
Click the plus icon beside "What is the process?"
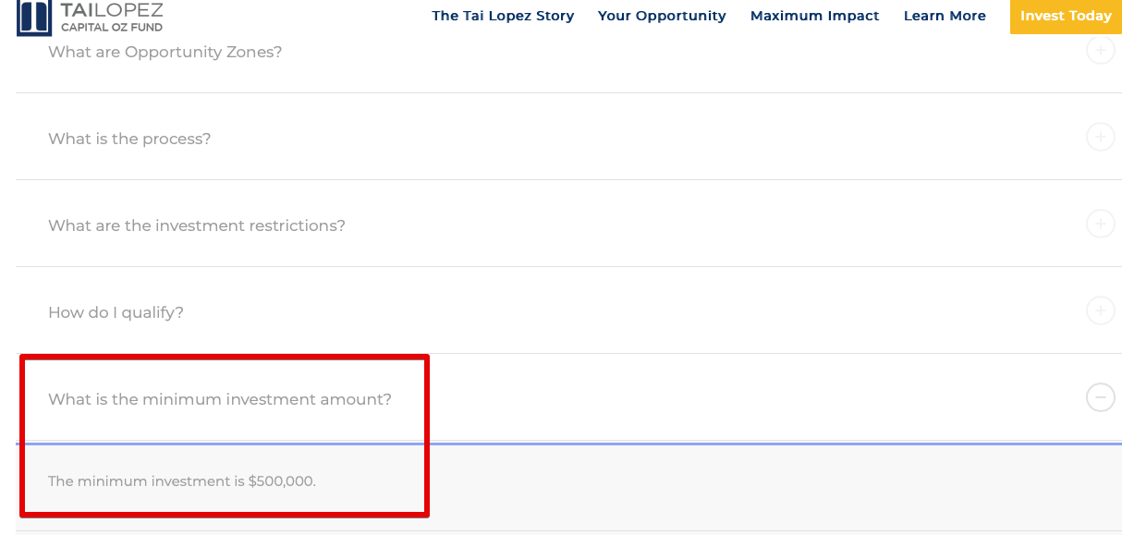1100,138
